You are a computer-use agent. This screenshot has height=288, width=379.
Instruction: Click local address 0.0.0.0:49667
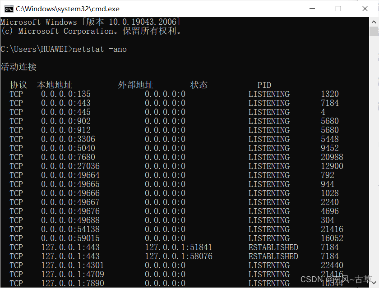pyautogui.click(x=70, y=202)
